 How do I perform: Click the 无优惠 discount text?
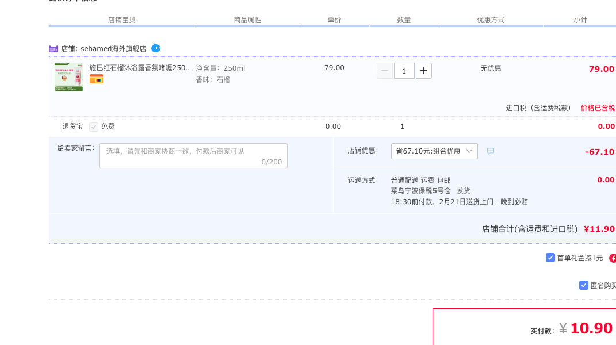click(491, 68)
